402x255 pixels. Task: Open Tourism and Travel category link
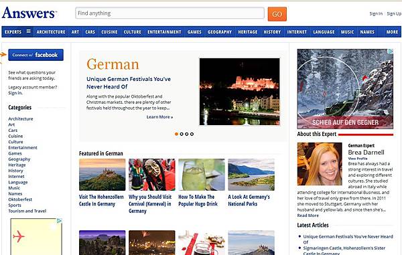(x=27, y=211)
